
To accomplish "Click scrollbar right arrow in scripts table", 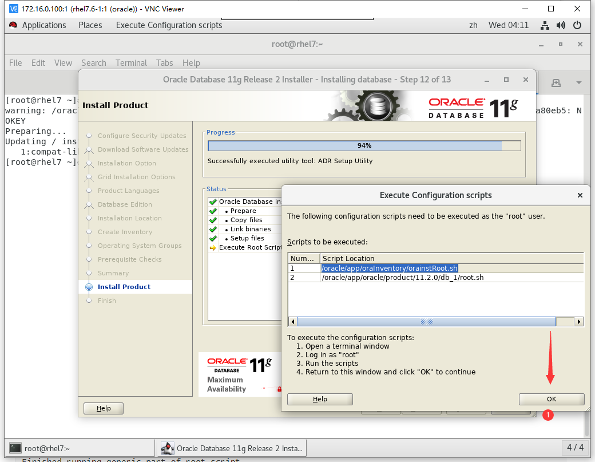I will coord(578,322).
